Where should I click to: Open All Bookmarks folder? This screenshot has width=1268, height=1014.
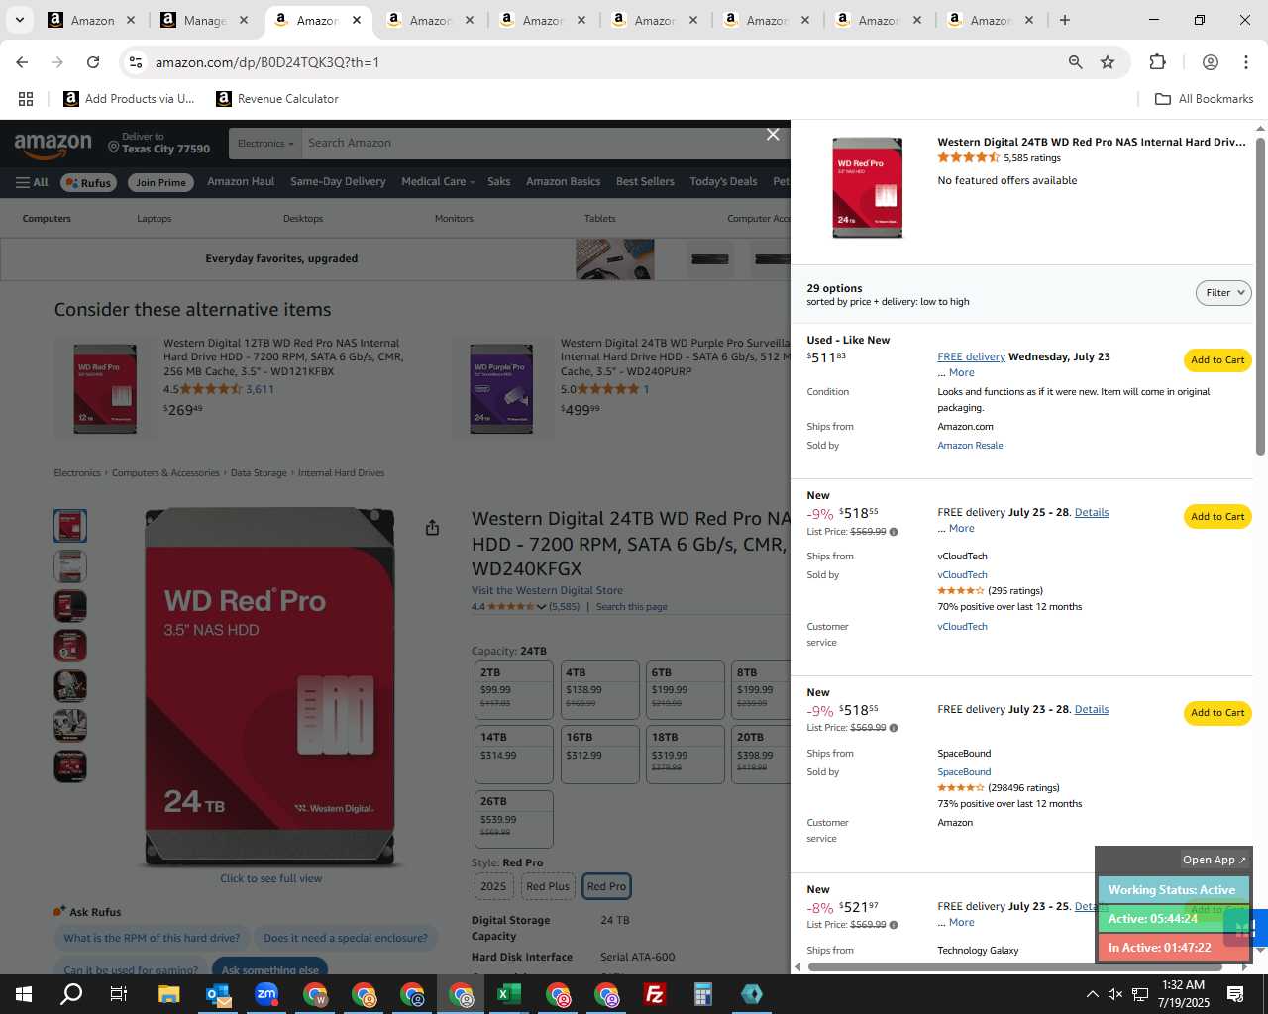pos(1205,99)
